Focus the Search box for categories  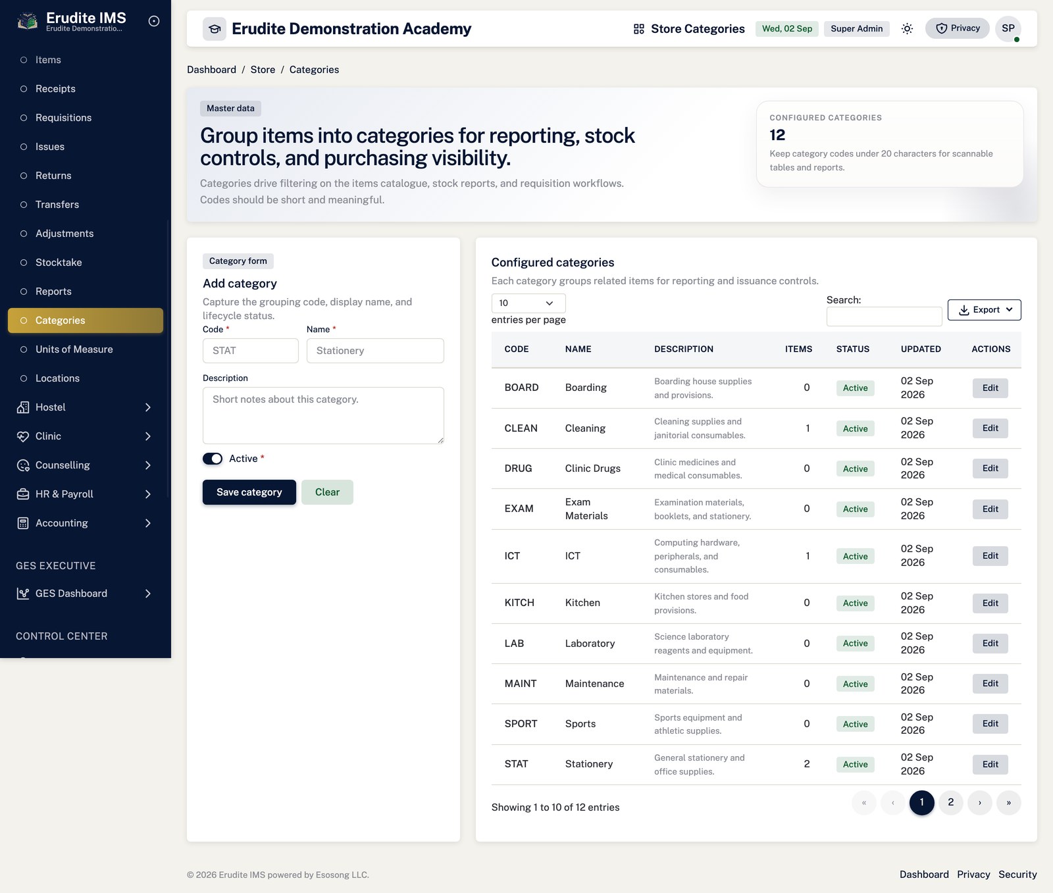pos(884,317)
